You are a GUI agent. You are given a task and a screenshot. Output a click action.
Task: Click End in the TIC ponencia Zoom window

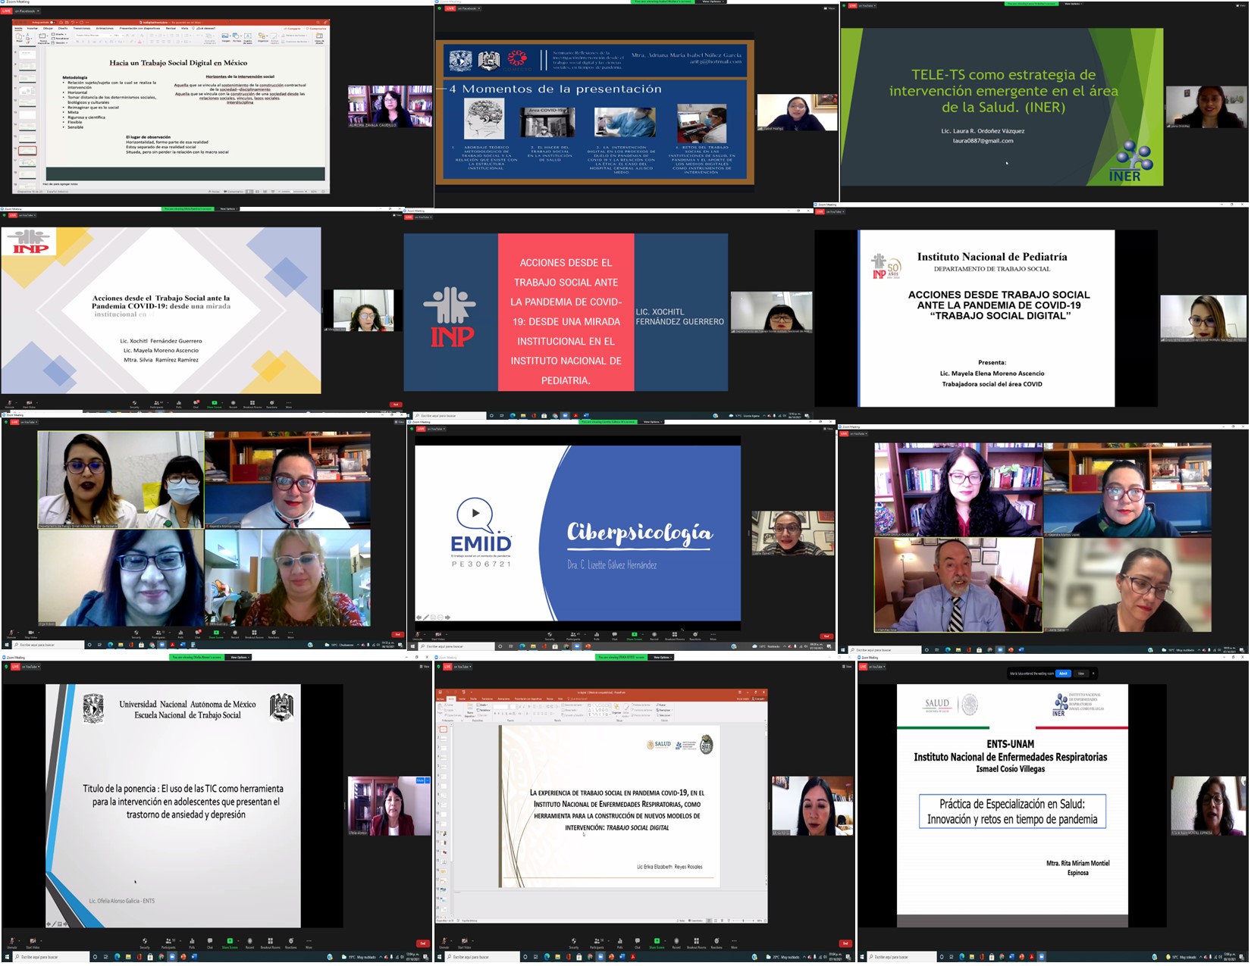[x=423, y=943]
